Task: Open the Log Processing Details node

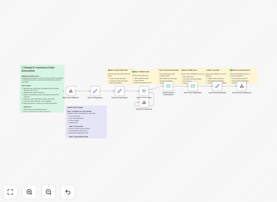Action: [217, 86]
